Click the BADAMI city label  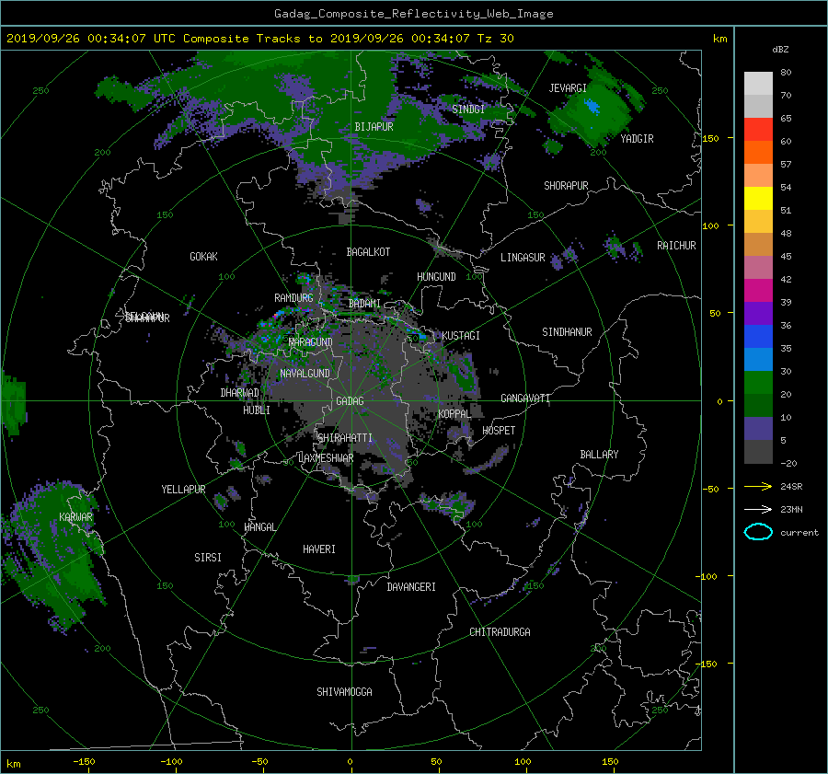[364, 304]
